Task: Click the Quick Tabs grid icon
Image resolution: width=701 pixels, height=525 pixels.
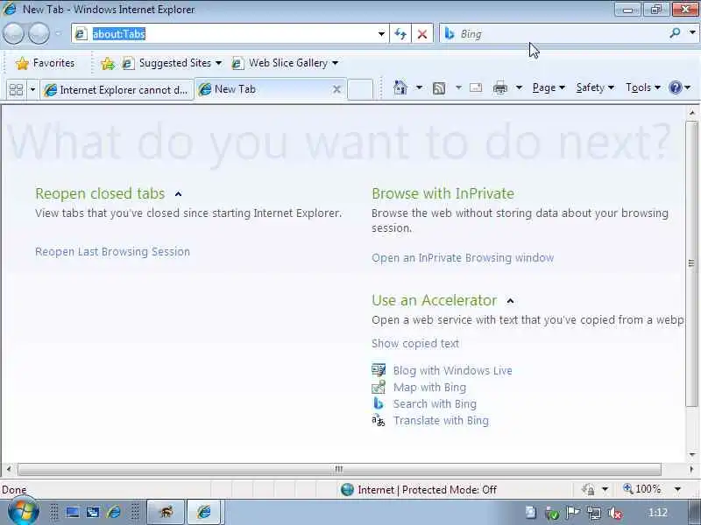Action: point(16,90)
